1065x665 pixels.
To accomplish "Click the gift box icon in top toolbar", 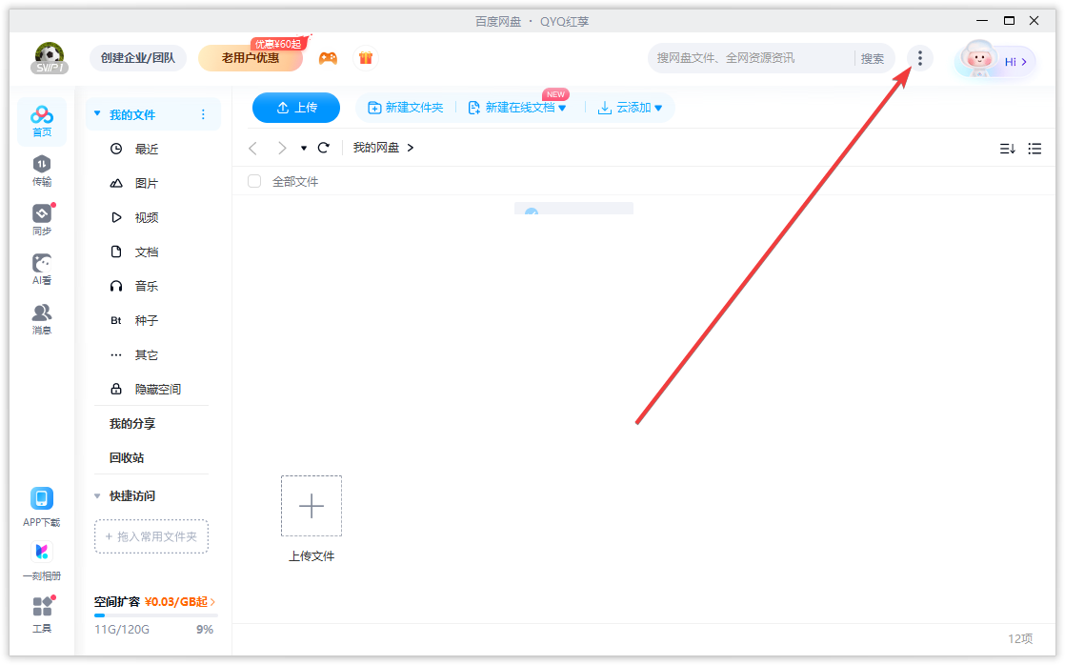I will (x=366, y=57).
